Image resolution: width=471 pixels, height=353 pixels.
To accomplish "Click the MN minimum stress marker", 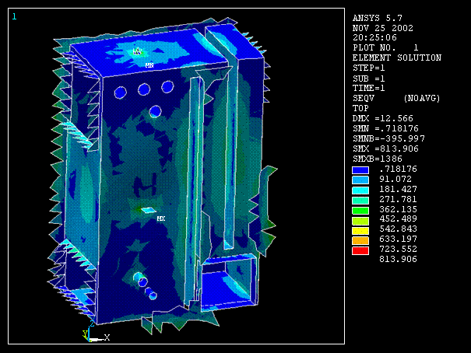I will [149, 65].
